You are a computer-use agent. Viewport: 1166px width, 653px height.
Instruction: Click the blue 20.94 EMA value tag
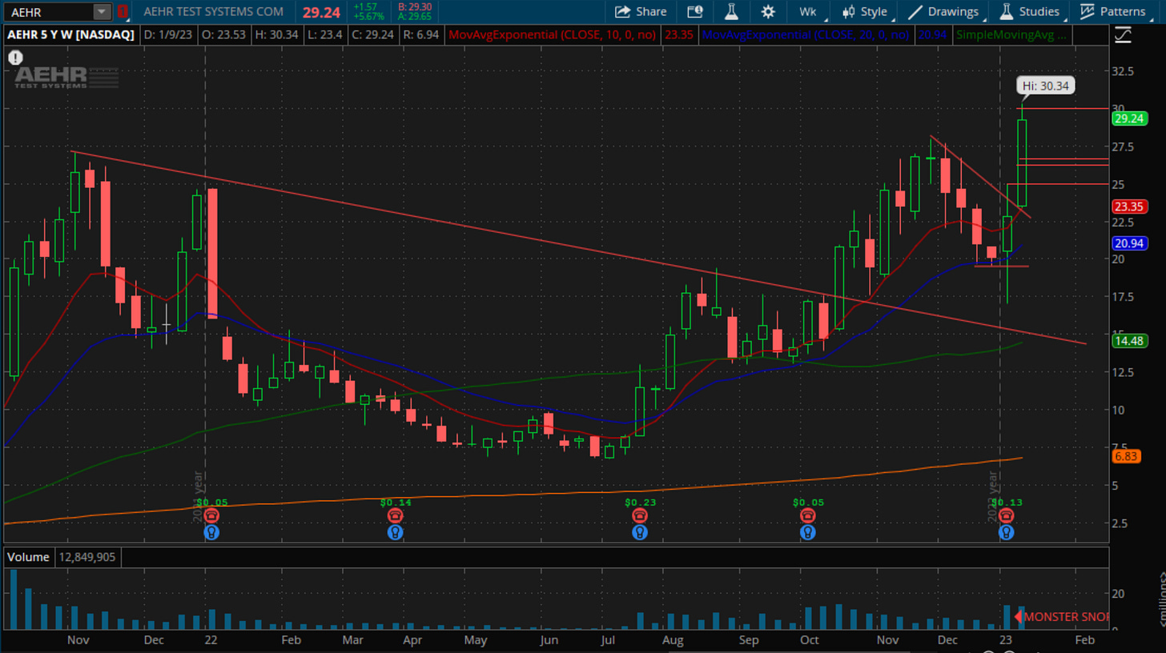1129,242
